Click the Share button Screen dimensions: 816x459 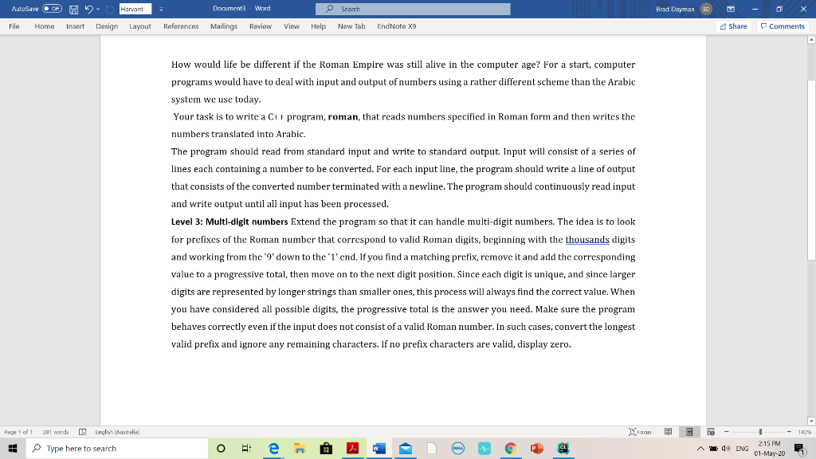(732, 25)
